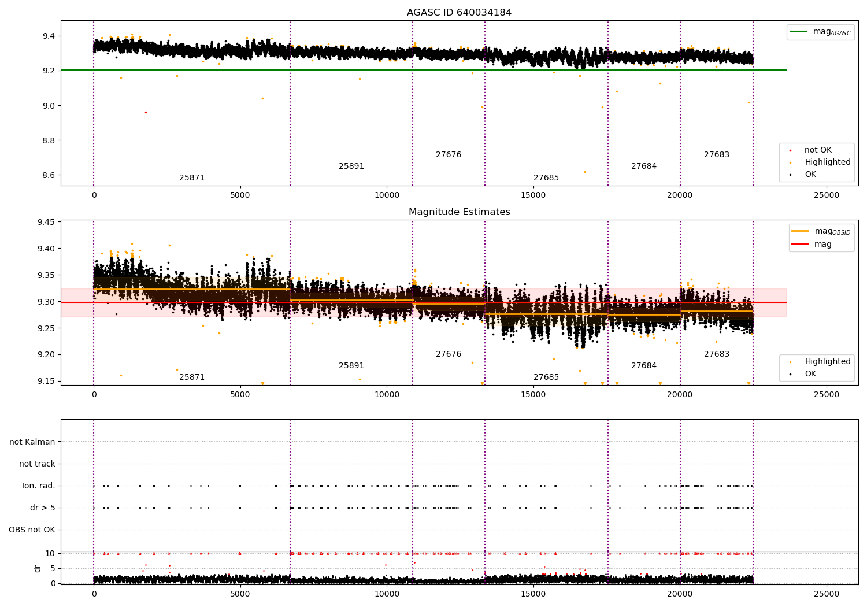867x607 pixels.
Task: Click the 9.4 y-tick label of top plot
Action: tap(49, 36)
